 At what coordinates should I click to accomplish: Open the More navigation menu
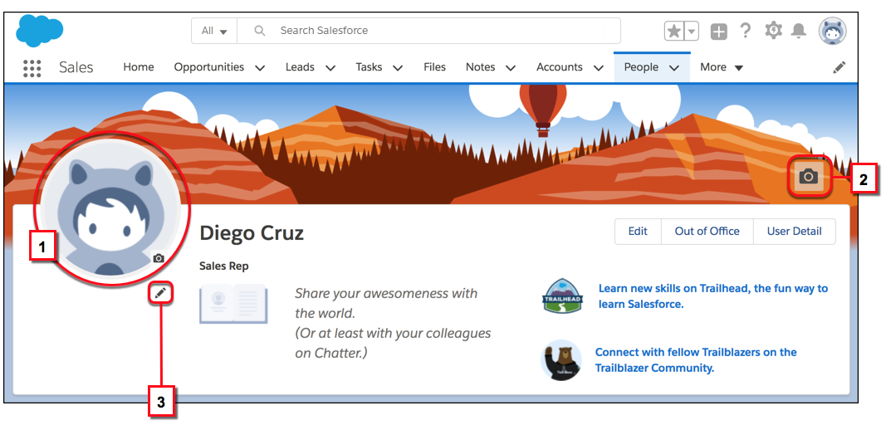[x=722, y=67]
